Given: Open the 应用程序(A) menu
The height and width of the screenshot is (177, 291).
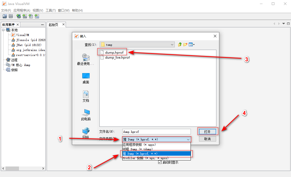Looking at the screenshot, I should (x=22, y=10).
